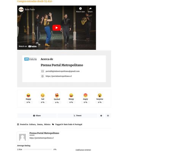React with the Angry emoji

click(85, 95)
